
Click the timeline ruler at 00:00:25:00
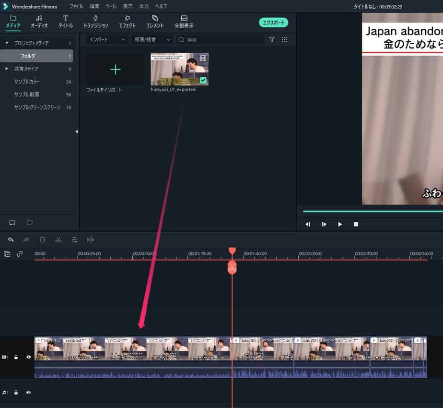pos(89,253)
